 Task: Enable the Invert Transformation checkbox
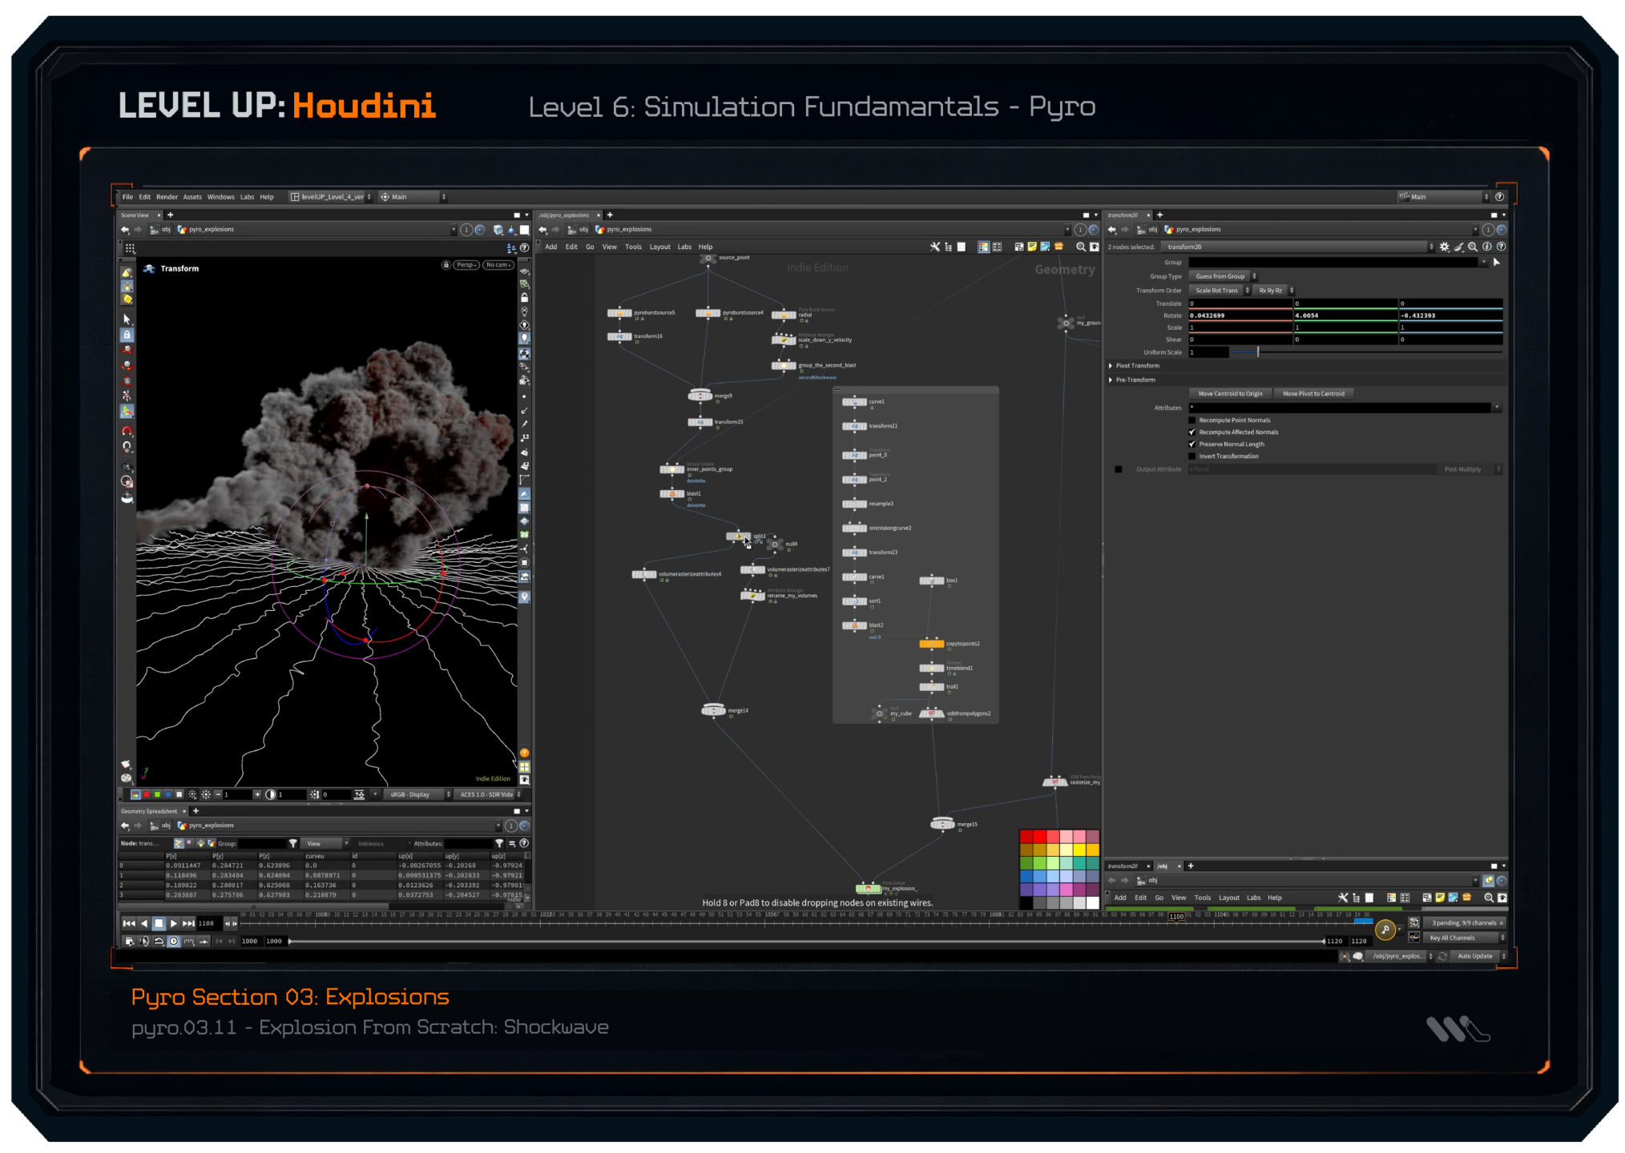coord(1192,456)
